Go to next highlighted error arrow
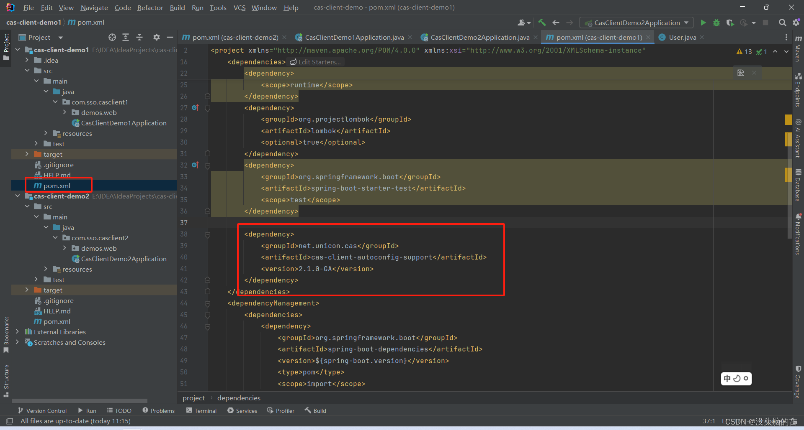The height and width of the screenshot is (430, 804). 786,51
